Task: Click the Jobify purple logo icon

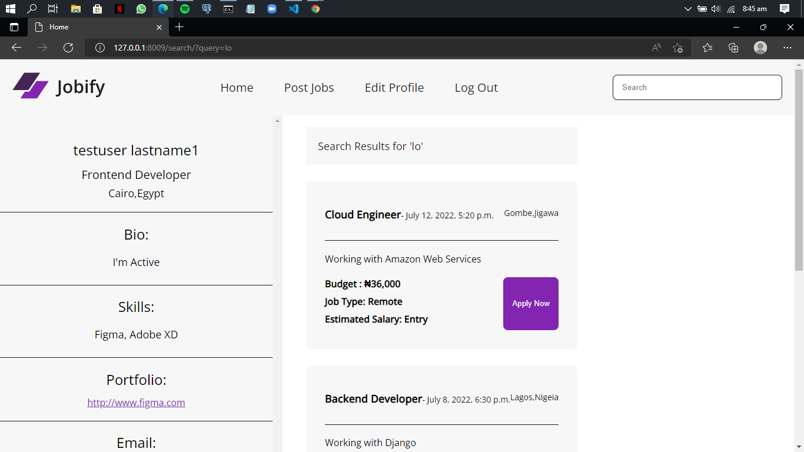Action: 30,87
